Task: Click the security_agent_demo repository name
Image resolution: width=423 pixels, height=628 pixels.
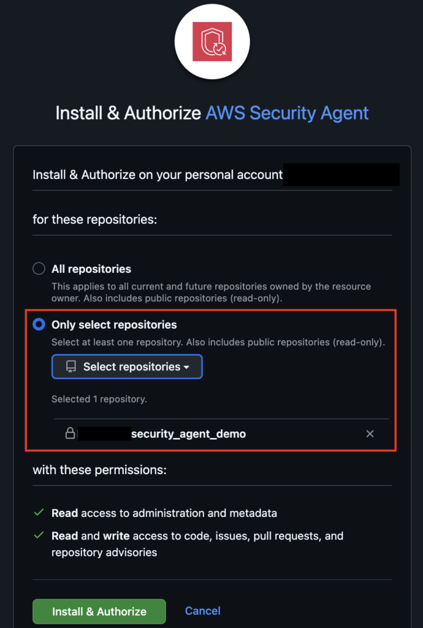Action: point(188,434)
